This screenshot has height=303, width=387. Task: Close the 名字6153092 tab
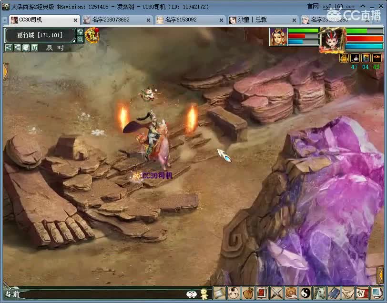222,20
